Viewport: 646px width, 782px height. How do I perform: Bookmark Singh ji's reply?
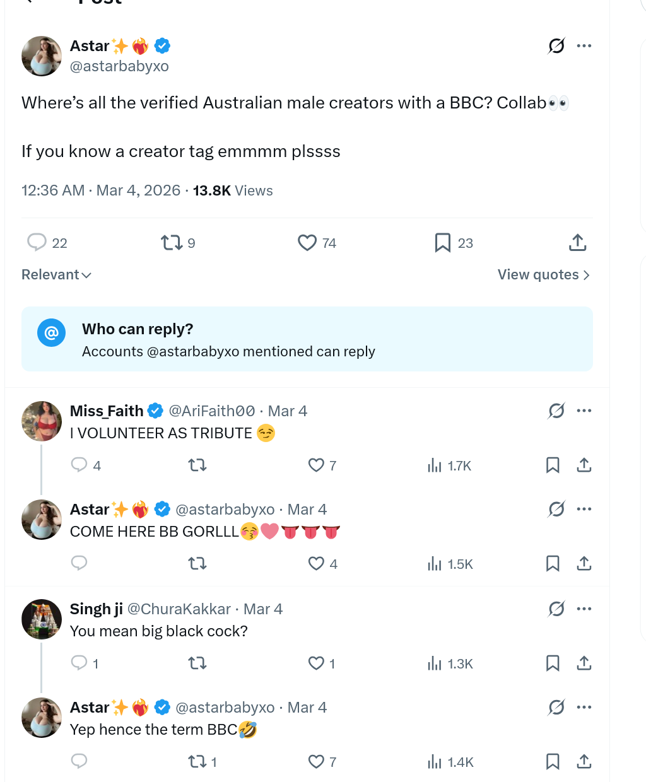(x=553, y=663)
